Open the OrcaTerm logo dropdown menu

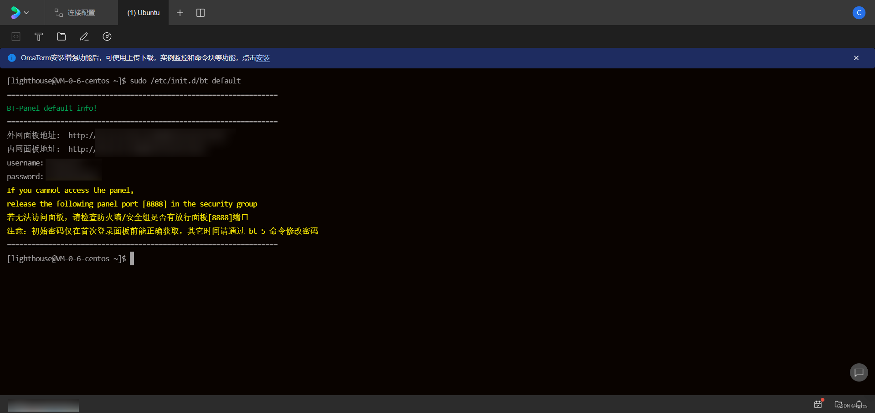pyautogui.click(x=20, y=13)
